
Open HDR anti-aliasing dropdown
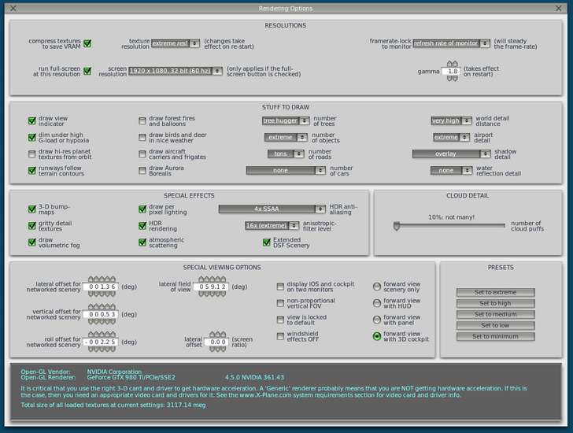[272, 209]
